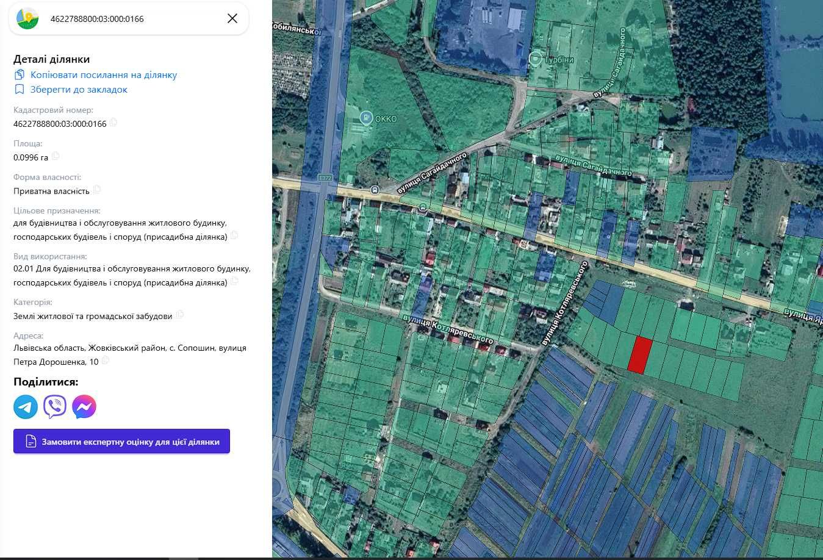Click the cadastral number search field
Image resolution: width=823 pixels, height=560 pixels.
coord(128,19)
